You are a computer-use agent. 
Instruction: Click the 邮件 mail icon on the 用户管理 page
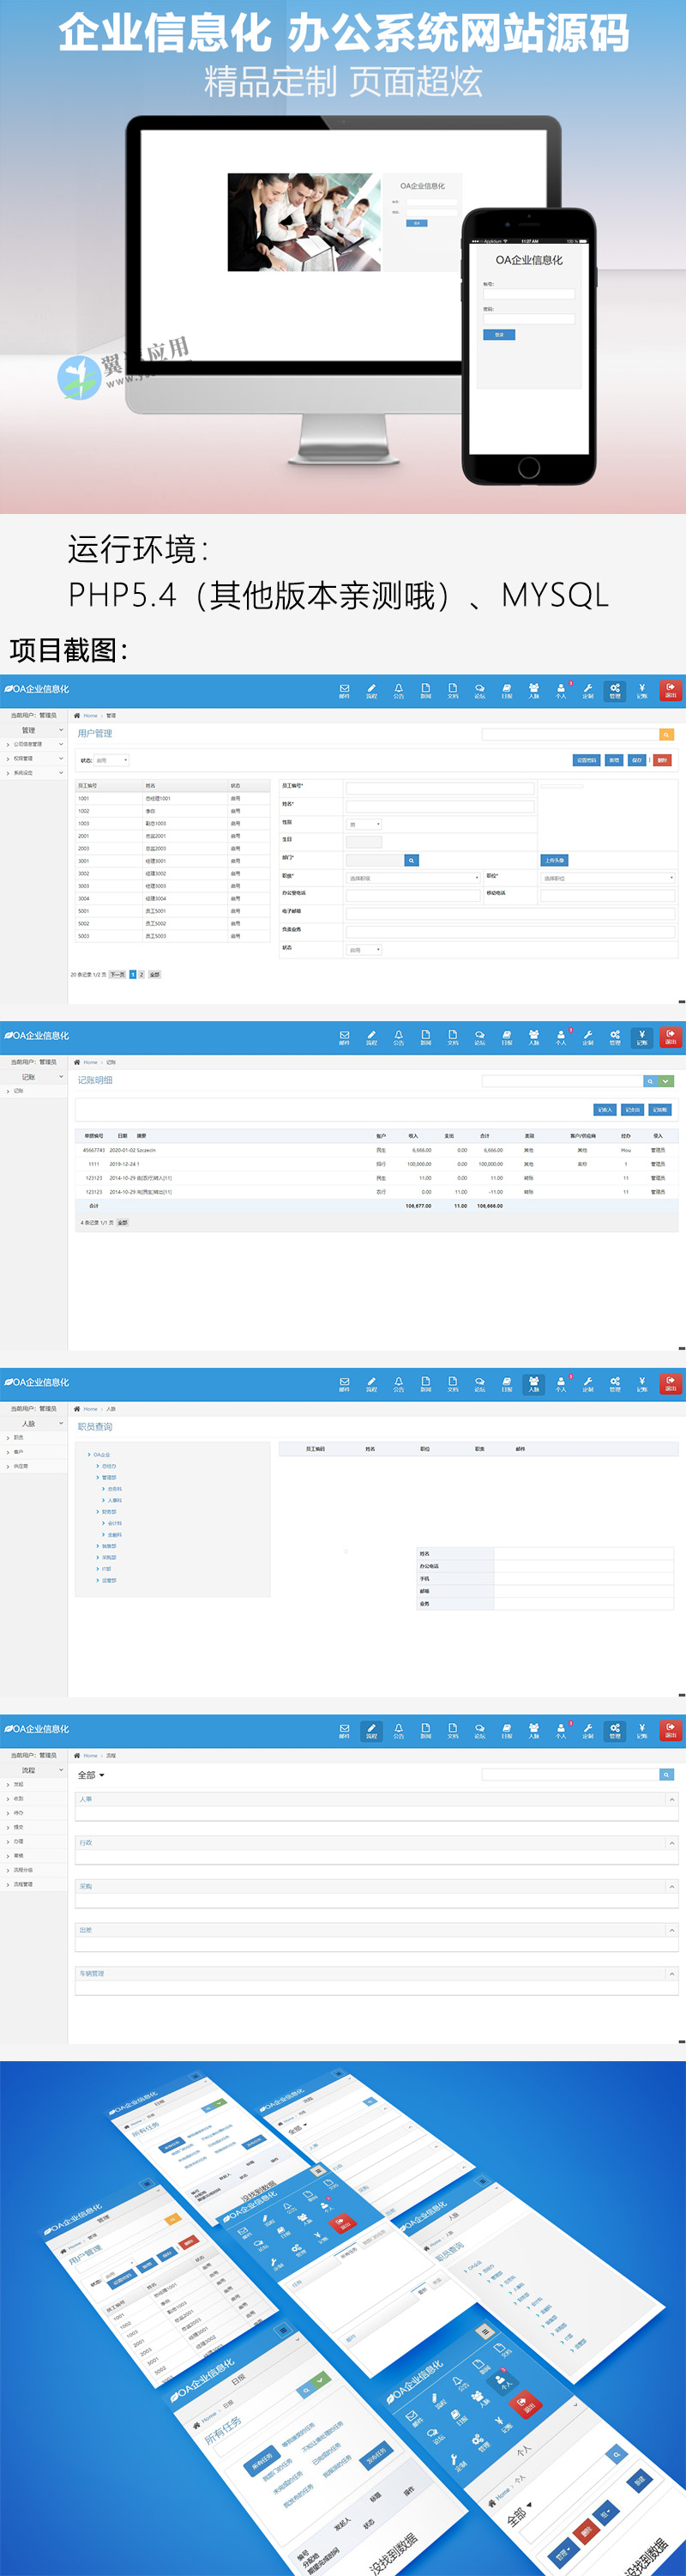pyautogui.click(x=344, y=690)
